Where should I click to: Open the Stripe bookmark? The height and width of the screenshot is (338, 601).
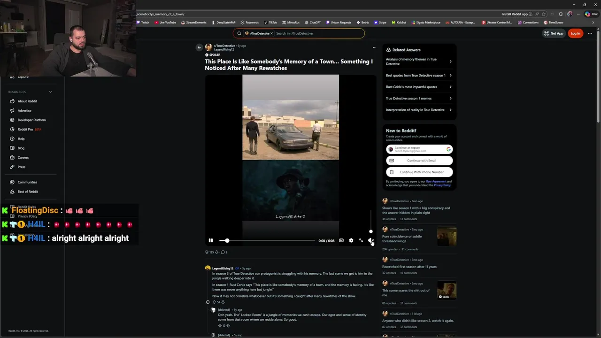click(380, 23)
